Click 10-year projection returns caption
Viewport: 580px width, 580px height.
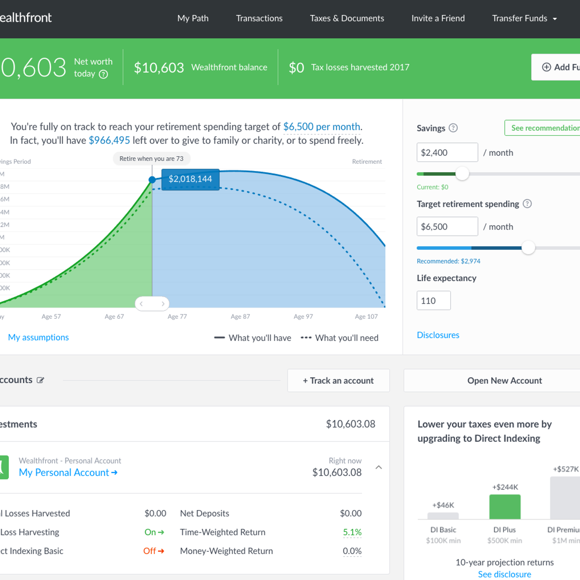point(504,562)
